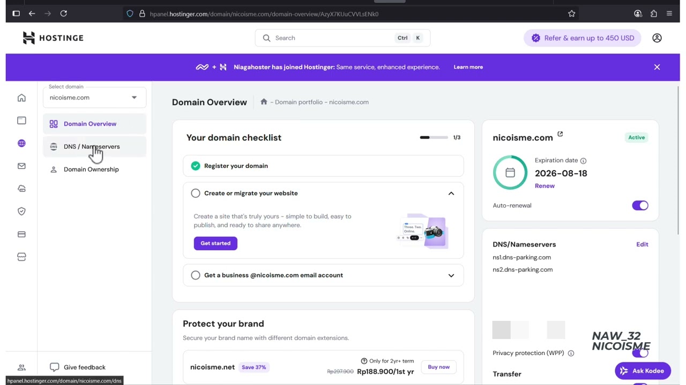The width and height of the screenshot is (686, 385).
Task: Click the Hostinger logo
Action: pos(53,38)
